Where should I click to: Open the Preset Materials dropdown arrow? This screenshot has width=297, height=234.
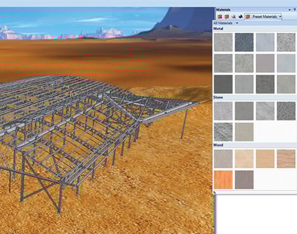click(x=280, y=16)
